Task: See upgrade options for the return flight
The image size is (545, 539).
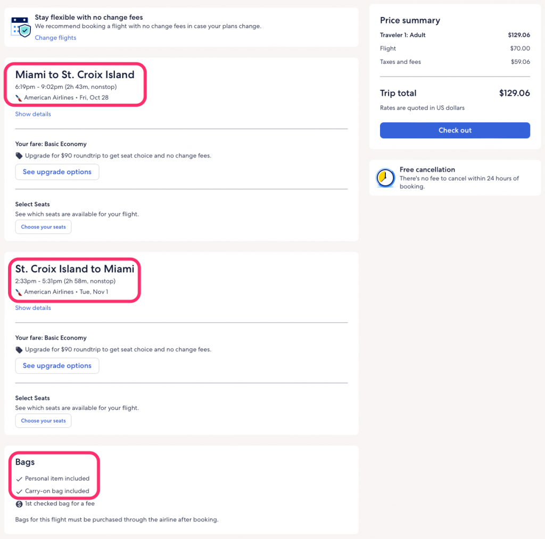Action: (57, 366)
